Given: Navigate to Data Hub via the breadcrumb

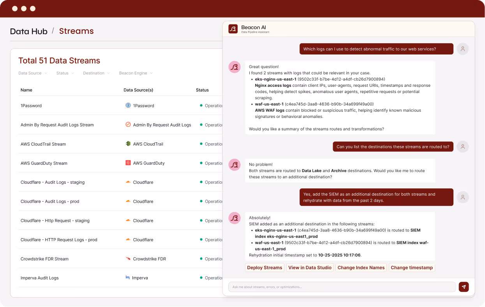Looking at the screenshot, I should 29,31.
